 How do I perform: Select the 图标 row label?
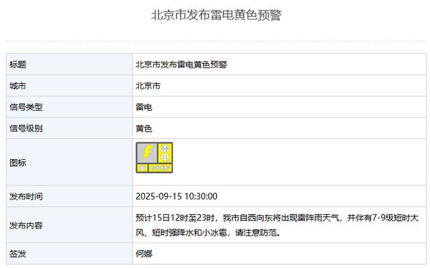click(x=18, y=163)
